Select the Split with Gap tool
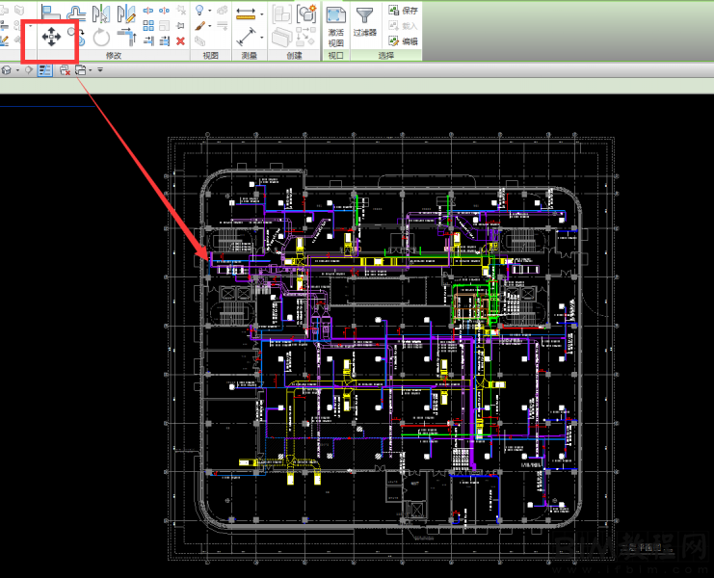 [165, 11]
